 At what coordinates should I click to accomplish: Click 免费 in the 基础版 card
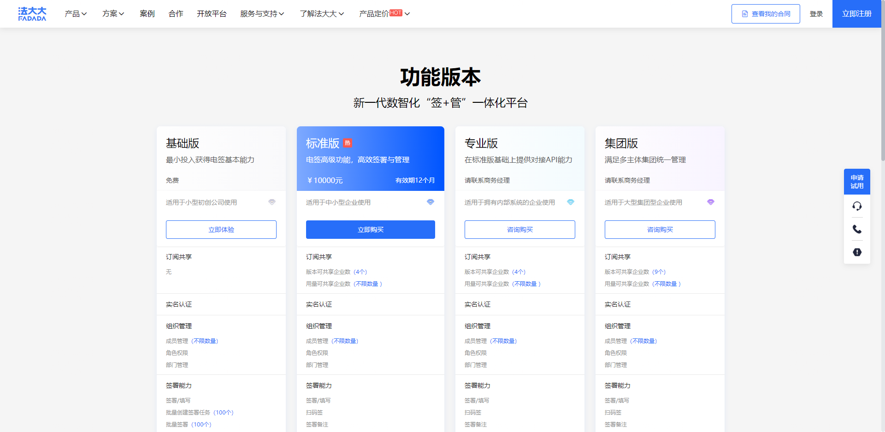[172, 180]
